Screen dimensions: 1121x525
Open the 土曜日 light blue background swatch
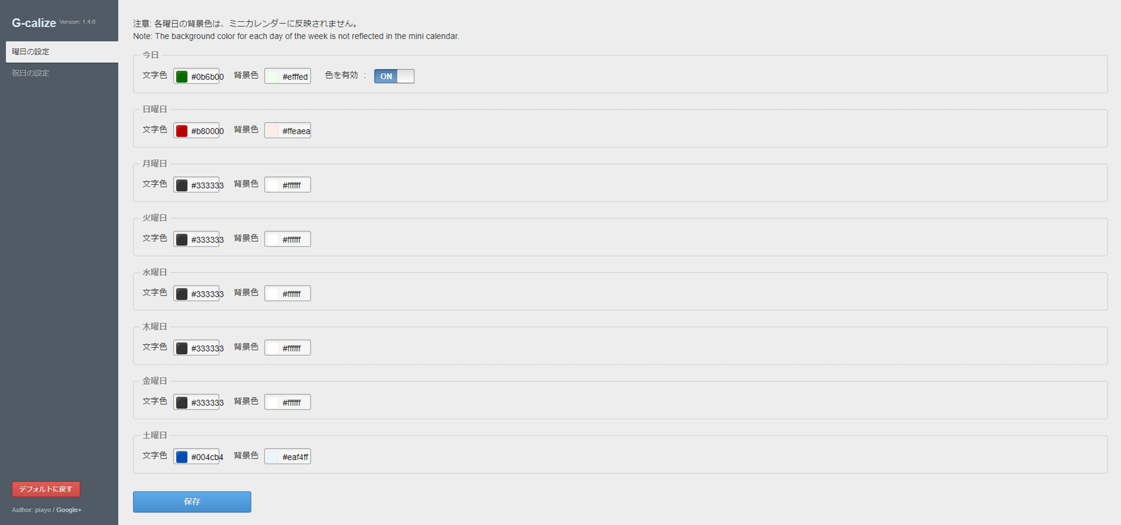[272, 457]
